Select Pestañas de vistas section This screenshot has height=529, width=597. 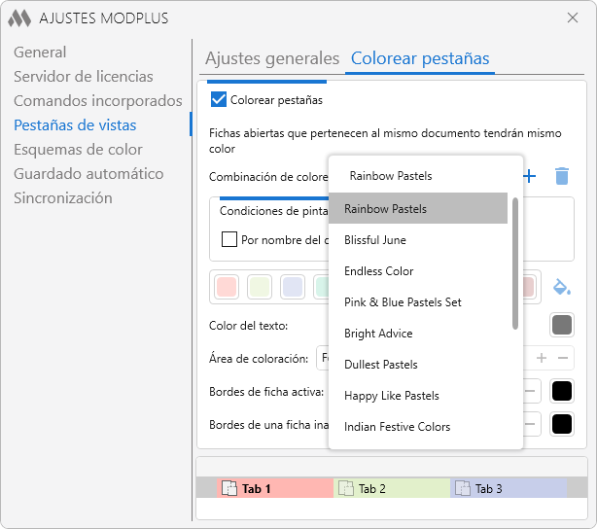tap(75, 125)
